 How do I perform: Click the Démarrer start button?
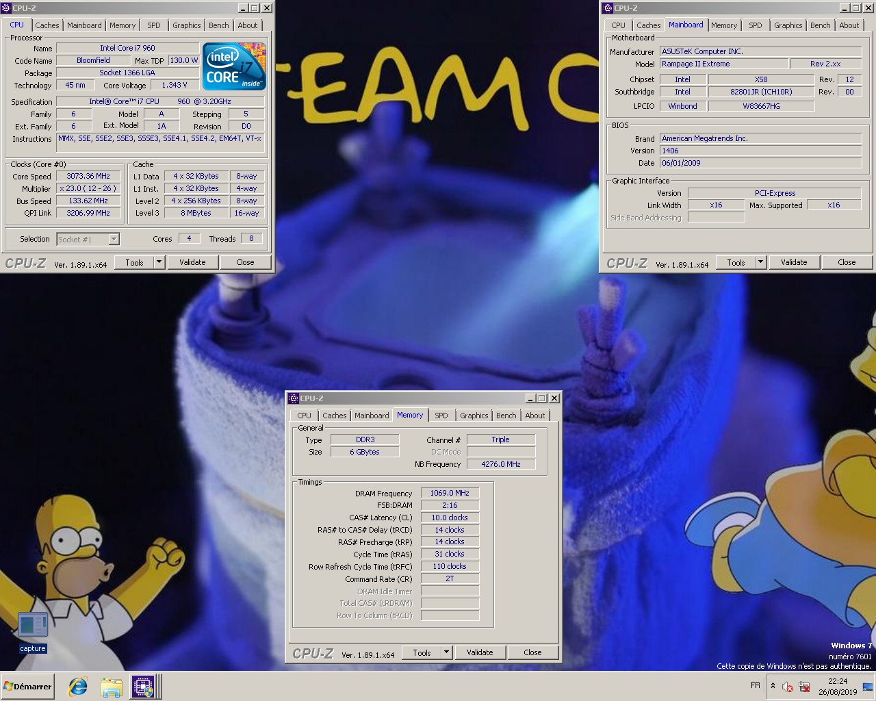pos(27,686)
